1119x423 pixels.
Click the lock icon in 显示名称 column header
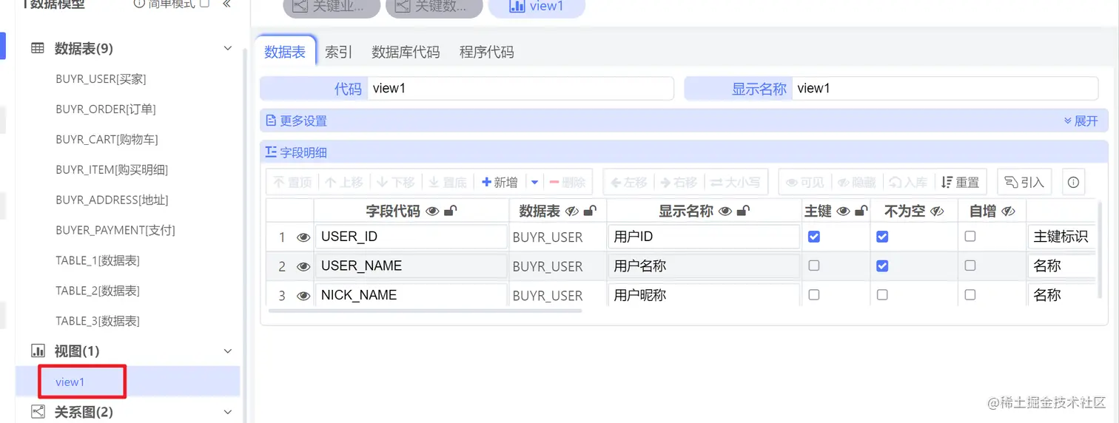(x=743, y=211)
